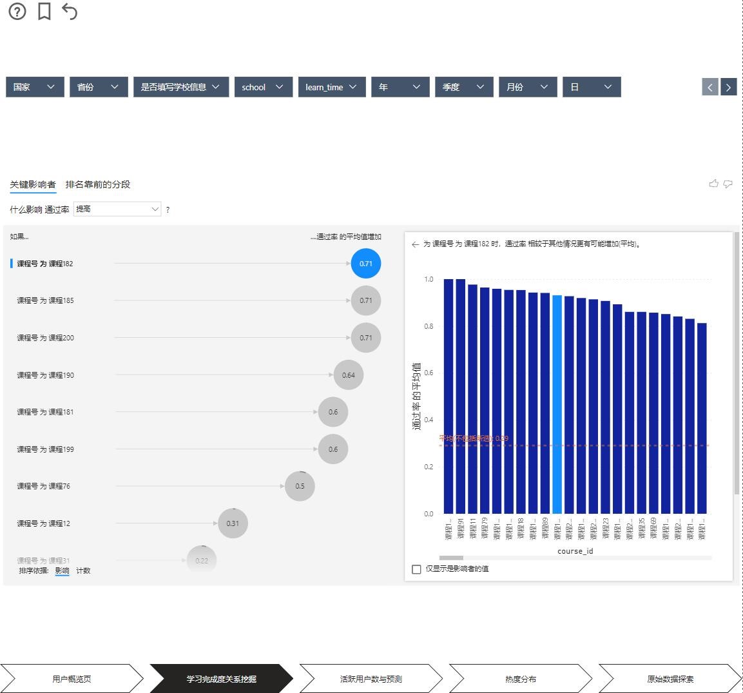Click the bookmark icon
This screenshot has height=693, width=743.
point(44,11)
